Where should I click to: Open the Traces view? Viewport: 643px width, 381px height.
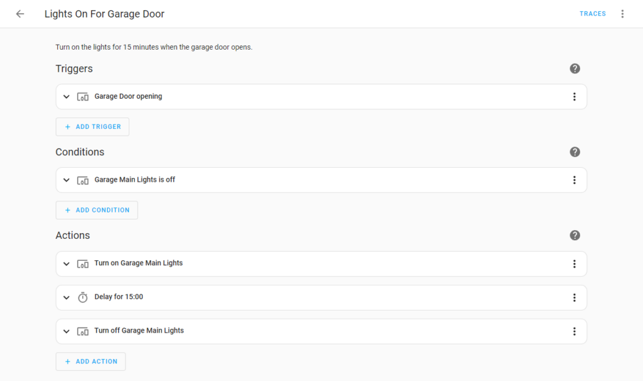592,14
